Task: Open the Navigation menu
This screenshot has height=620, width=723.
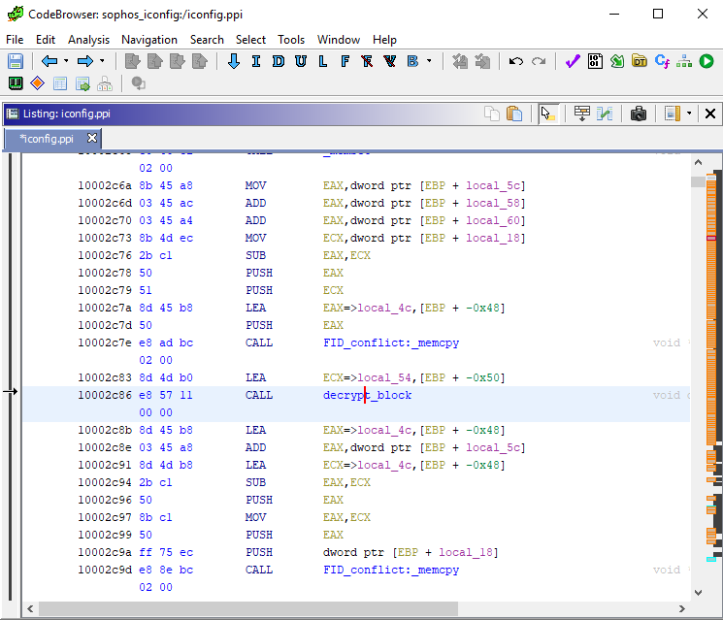Action: (149, 40)
